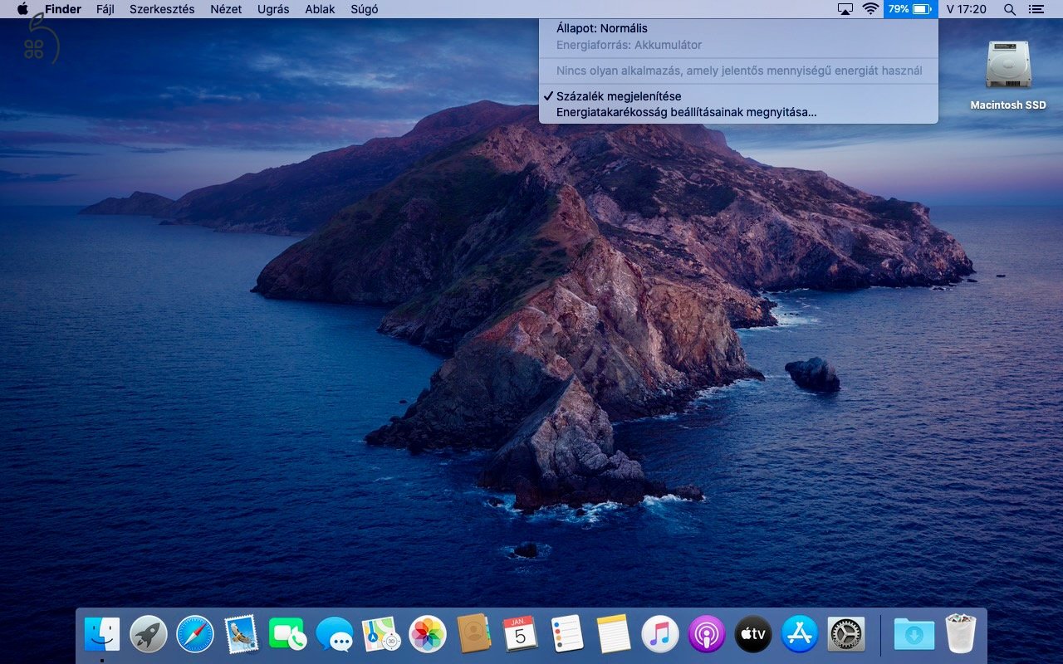
Task: Close the battery 79% menu extra
Action: (x=910, y=9)
